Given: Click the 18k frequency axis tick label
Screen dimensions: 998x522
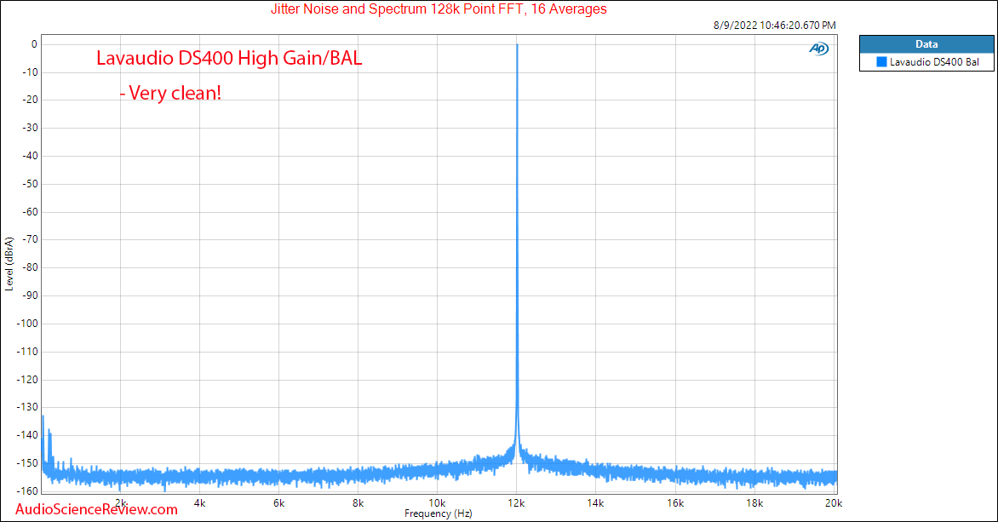Looking at the screenshot, I should click(754, 503).
